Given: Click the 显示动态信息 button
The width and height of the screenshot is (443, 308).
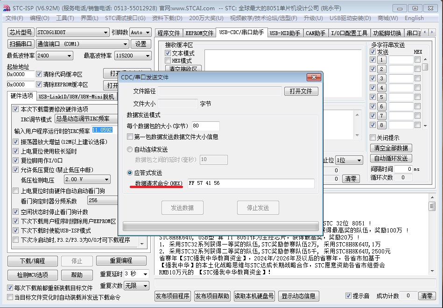Looking at the screenshot, I should click(299, 296).
